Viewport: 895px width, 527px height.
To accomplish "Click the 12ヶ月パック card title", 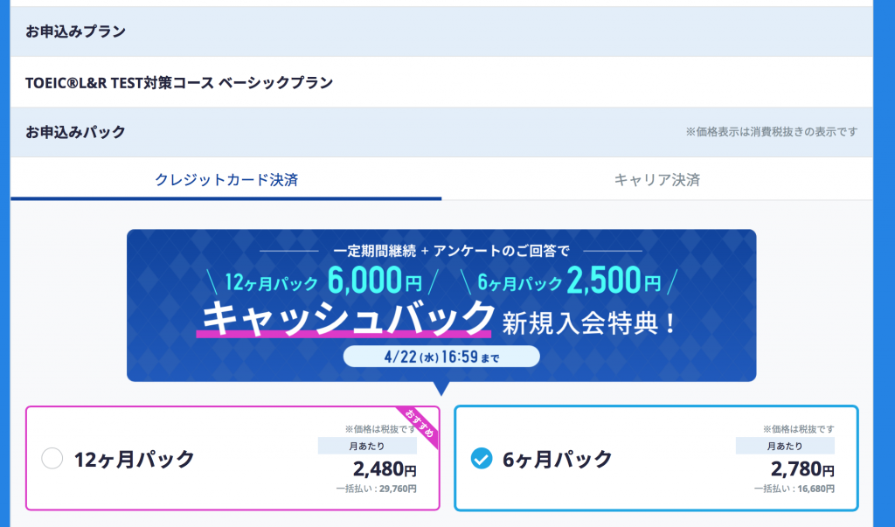I will pyautogui.click(x=135, y=459).
